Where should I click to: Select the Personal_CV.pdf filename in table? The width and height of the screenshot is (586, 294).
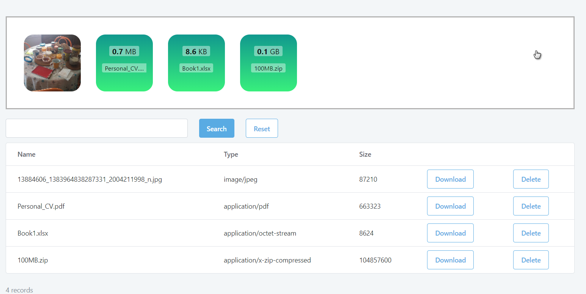41,206
